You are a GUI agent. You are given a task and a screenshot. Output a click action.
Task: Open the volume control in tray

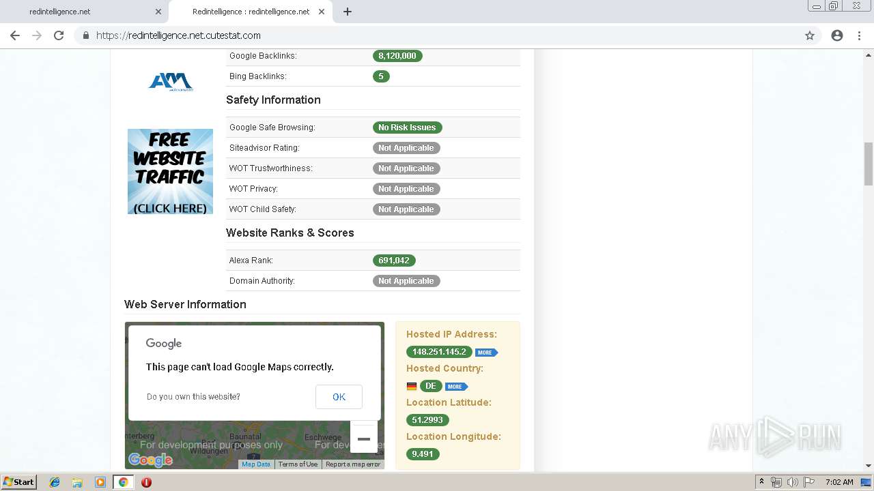coord(793,482)
